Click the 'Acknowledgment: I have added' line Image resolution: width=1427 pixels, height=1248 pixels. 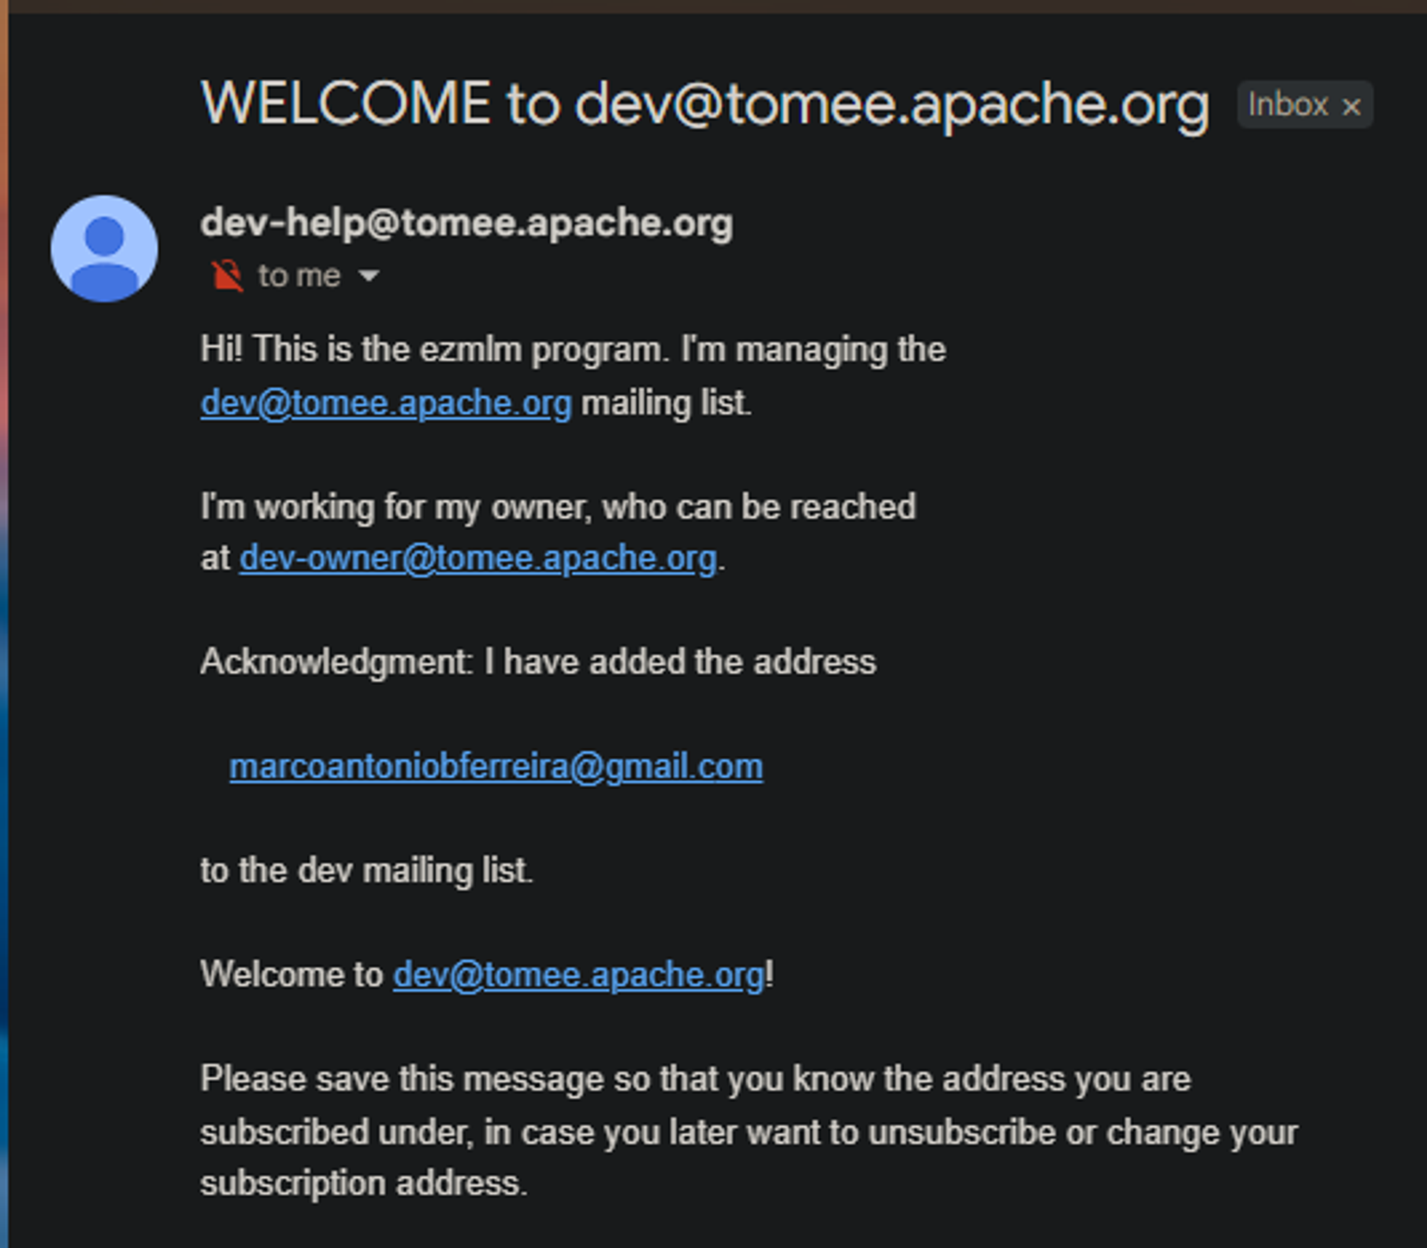(538, 662)
